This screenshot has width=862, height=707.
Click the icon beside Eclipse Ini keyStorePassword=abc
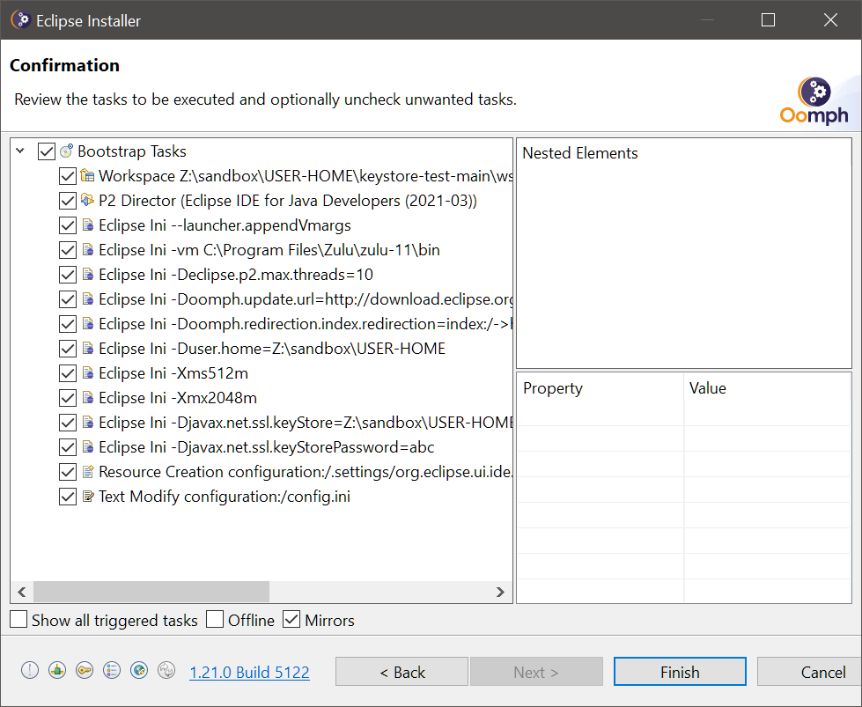87,446
